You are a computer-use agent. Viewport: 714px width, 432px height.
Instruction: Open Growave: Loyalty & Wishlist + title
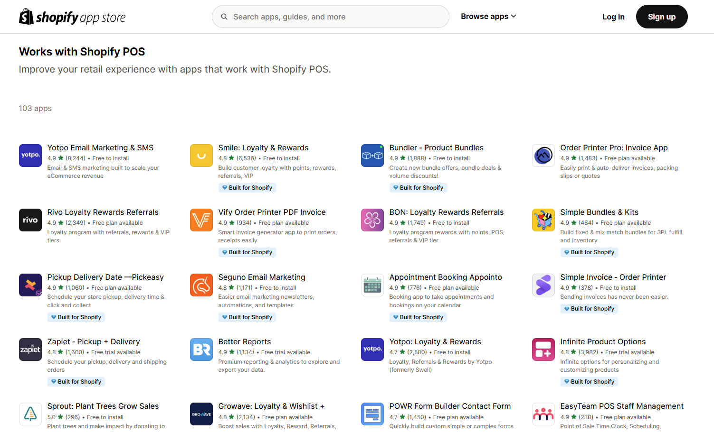point(271,406)
